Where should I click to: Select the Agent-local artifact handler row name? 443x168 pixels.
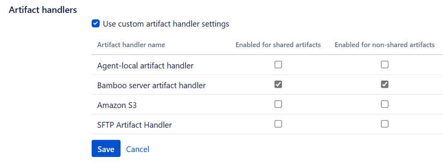coord(145,66)
